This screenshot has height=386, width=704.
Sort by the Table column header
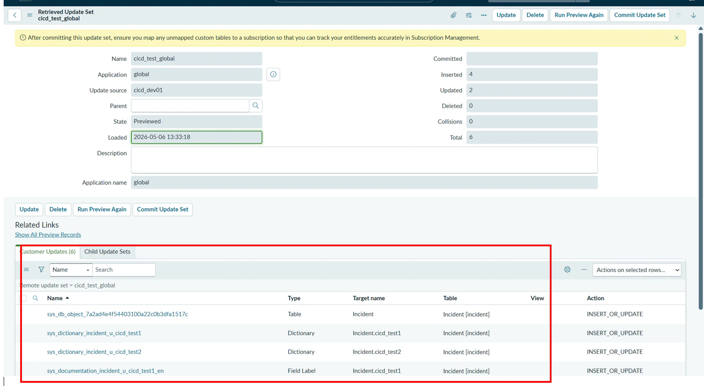450,298
